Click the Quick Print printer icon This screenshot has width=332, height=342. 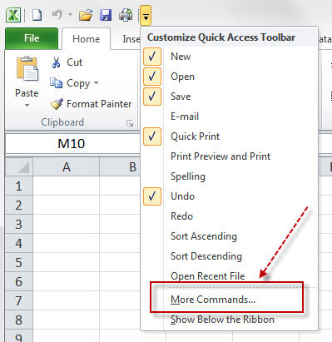126,15
